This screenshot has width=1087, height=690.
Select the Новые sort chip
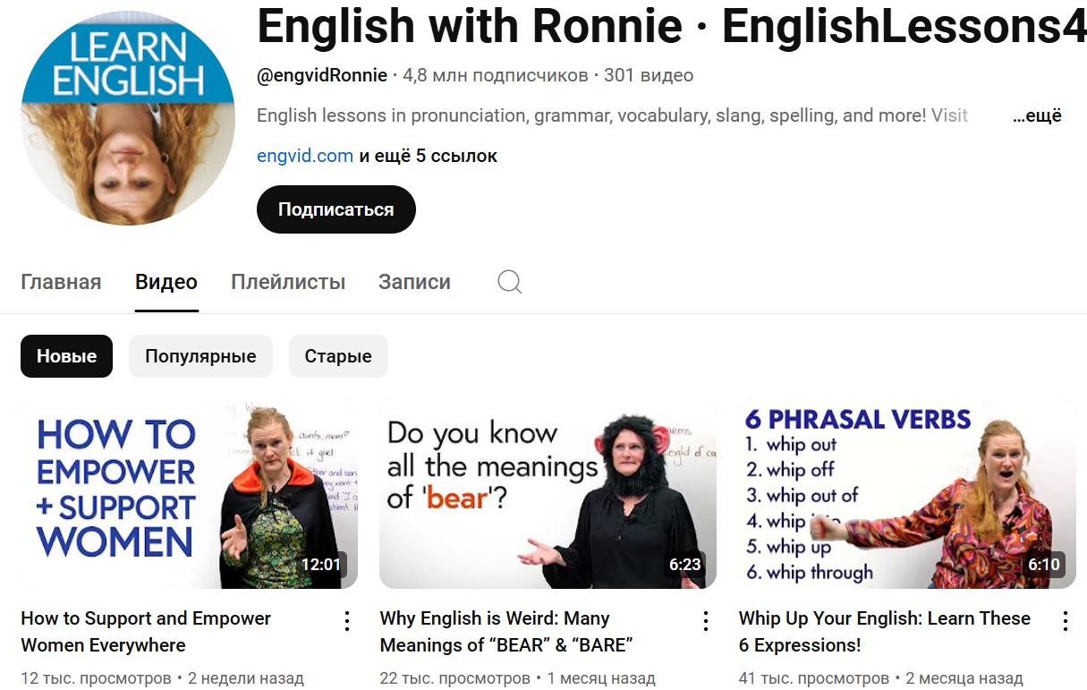(x=66, y=356)
